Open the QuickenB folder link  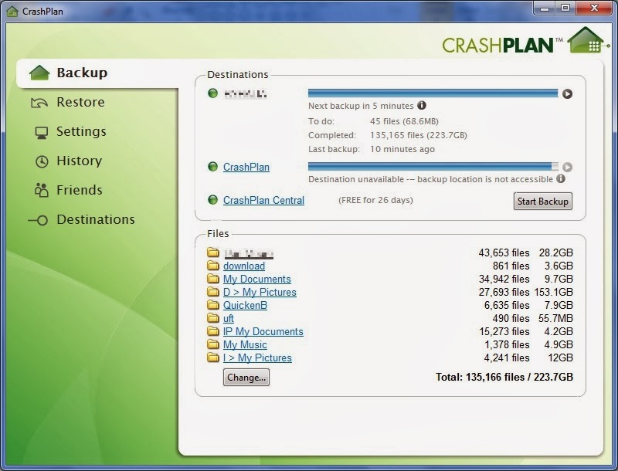245,305
